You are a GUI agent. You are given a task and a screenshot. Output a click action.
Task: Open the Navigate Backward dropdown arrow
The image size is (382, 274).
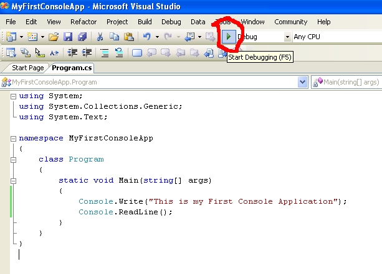tap(200, 37)
